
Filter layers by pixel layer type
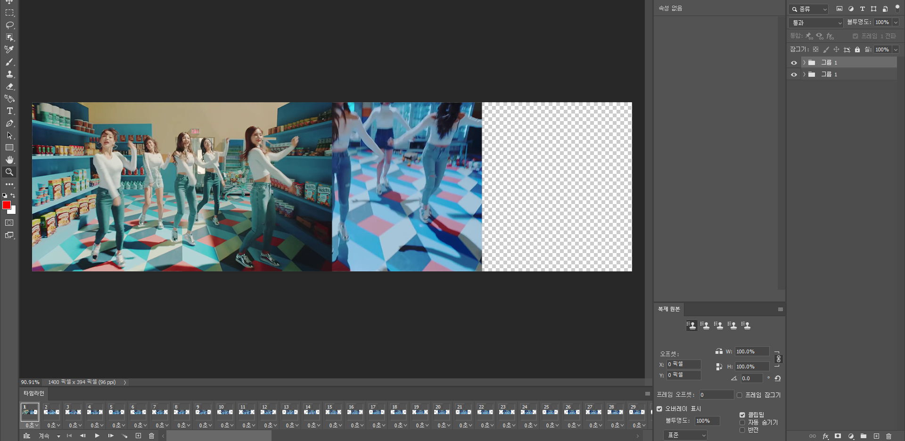pos(839,8)
